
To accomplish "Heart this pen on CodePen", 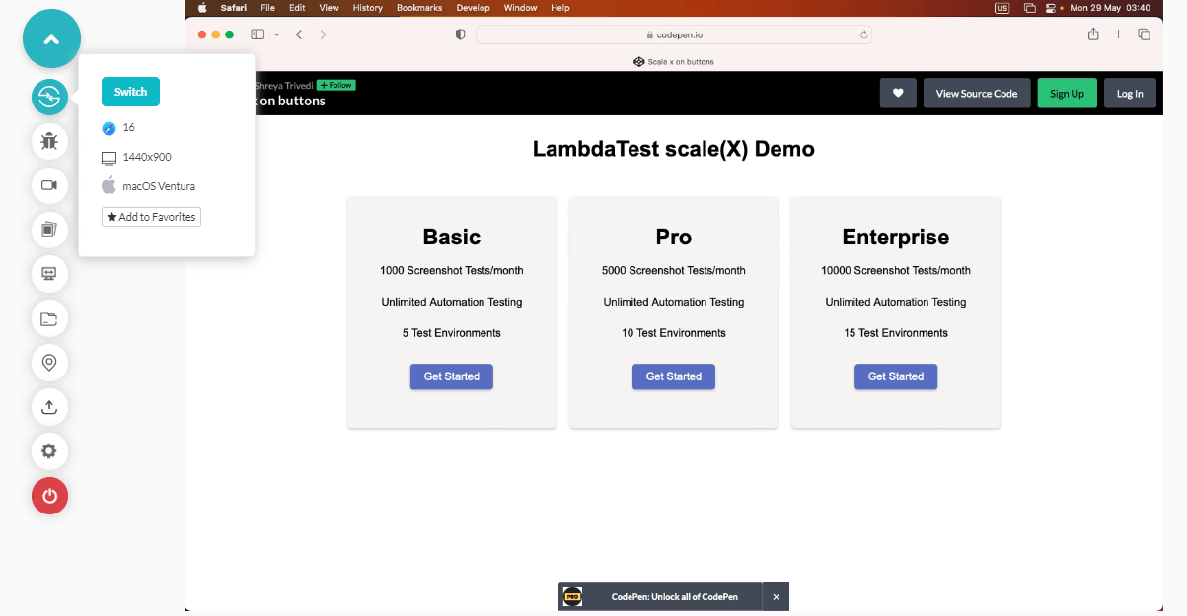I will (x=897, y=93).
